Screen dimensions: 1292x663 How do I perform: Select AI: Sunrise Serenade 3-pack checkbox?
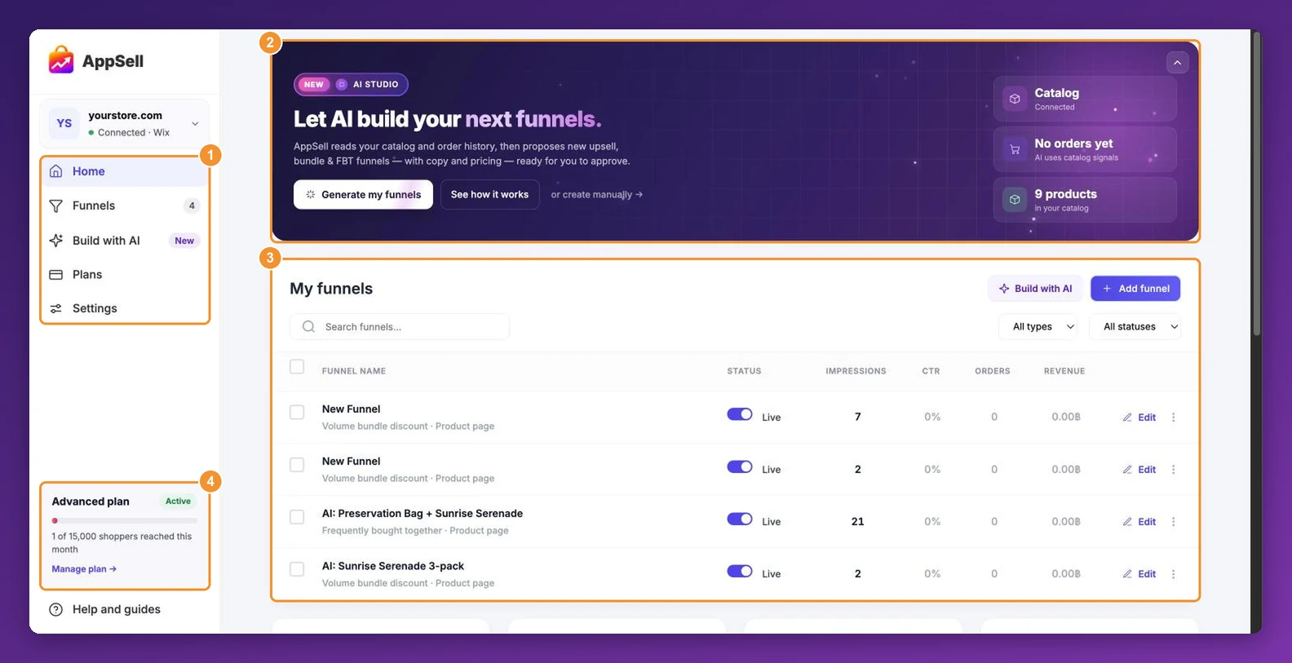point(297,569)
